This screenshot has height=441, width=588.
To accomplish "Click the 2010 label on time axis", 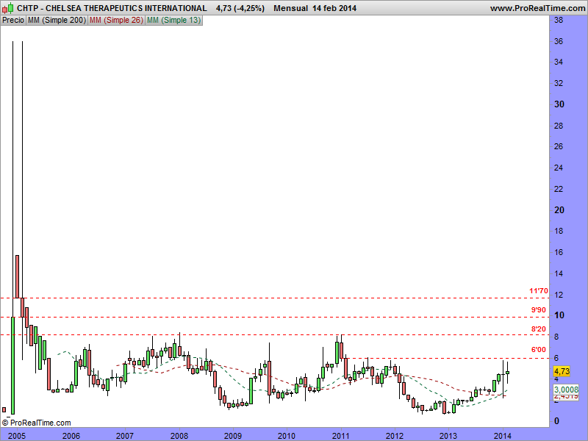I will pos(287,435).
